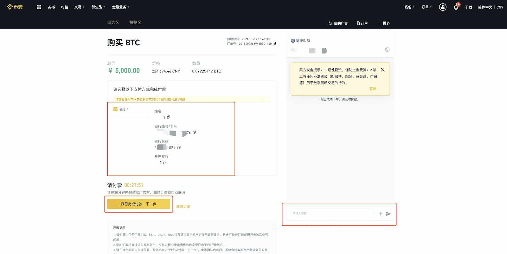
Task: Switch to the 快捷区 tab
Action: 135,22
